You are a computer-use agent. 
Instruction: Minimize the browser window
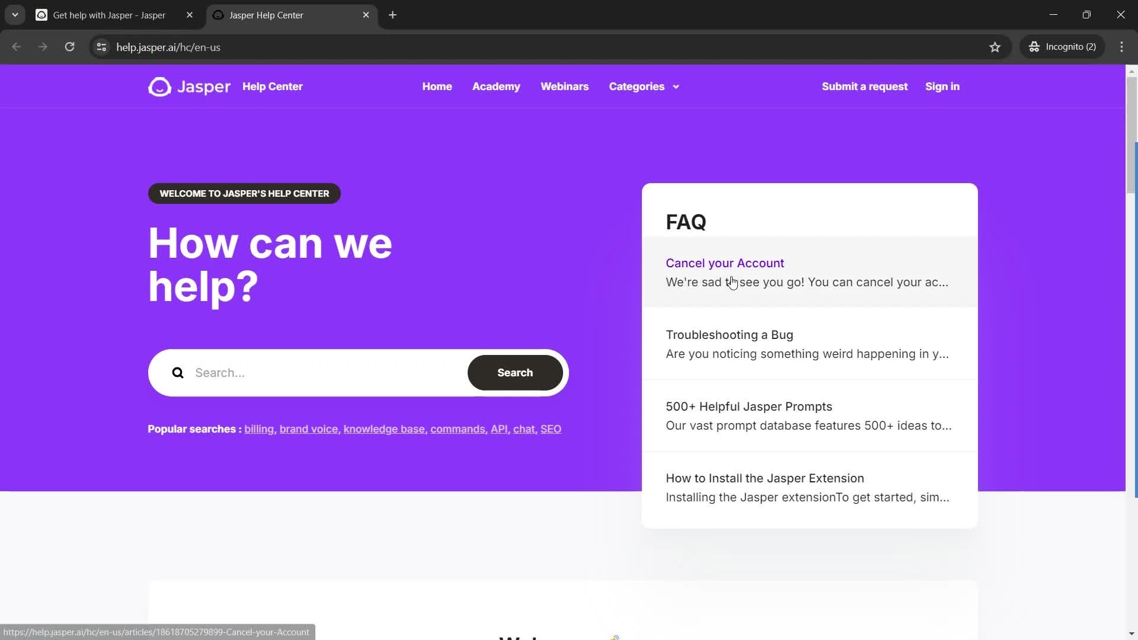coord(1053,15)
